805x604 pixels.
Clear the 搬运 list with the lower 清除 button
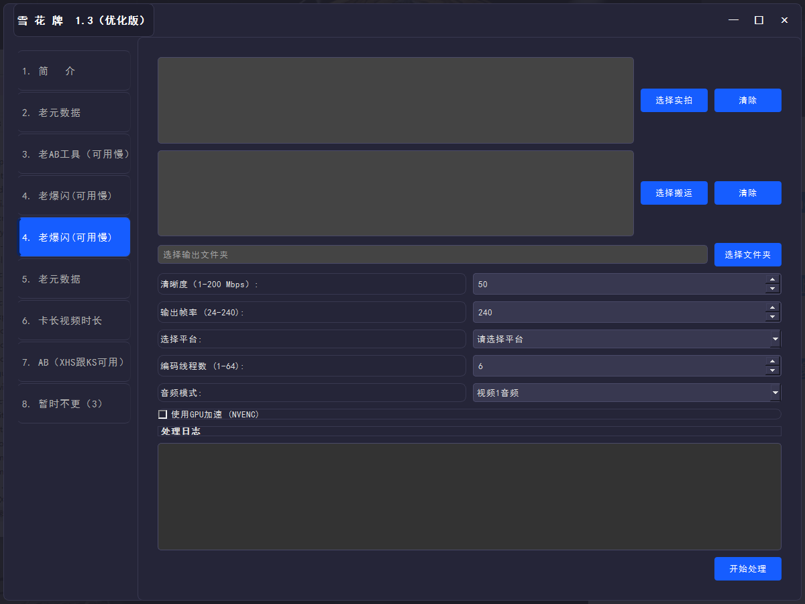pyautogui.click(x=747, y=193)
